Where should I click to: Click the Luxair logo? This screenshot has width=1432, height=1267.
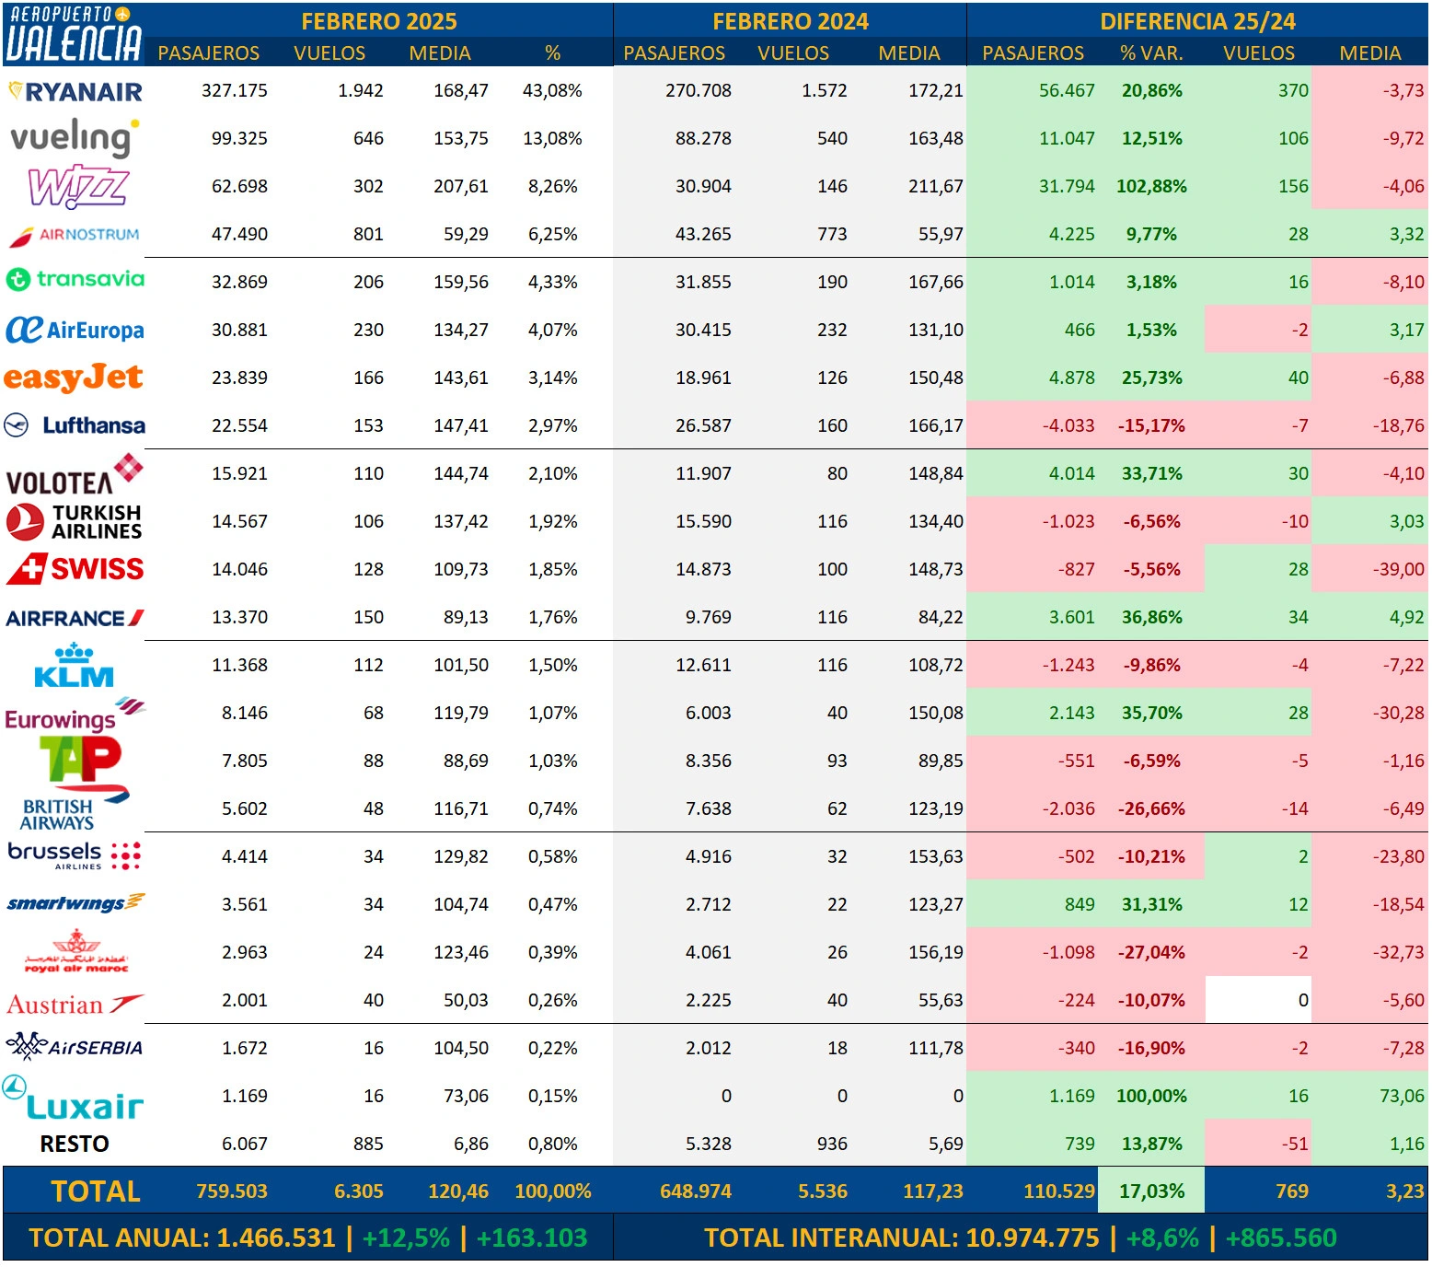pos(73,1098)
